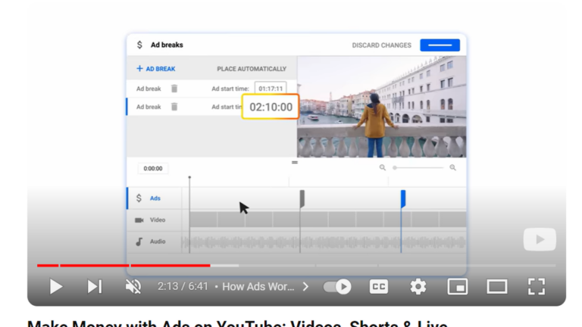
Task: Click the DISCARD CHANGES button
Action: tap(381, 45)
